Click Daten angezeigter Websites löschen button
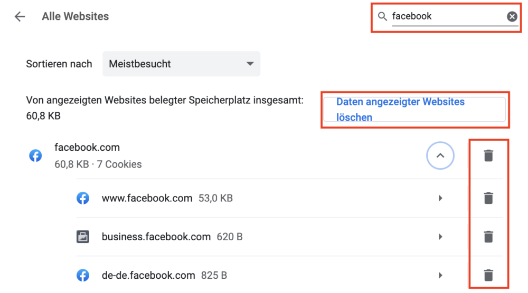This screenshot has height=293, width=528. pyautogui.click(x=414, y=110)
